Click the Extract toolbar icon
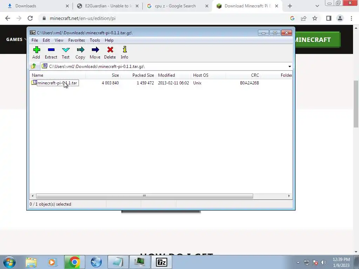The image size is (359, 269). tap(51, 53)
